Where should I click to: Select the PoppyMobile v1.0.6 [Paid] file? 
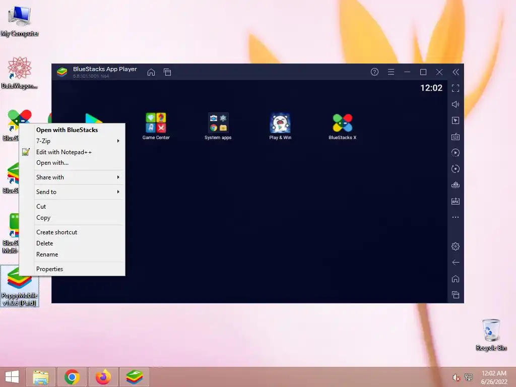20,286
